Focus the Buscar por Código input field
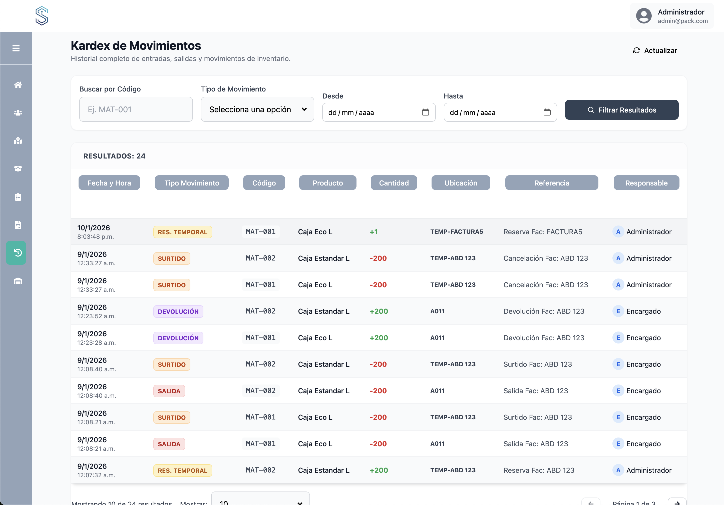724x505 pixels. coord(136,109)
